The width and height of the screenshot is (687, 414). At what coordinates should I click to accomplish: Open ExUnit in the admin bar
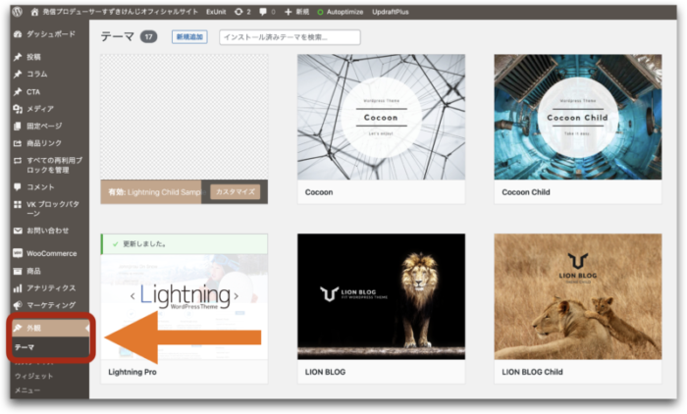[x=216, y=12]
